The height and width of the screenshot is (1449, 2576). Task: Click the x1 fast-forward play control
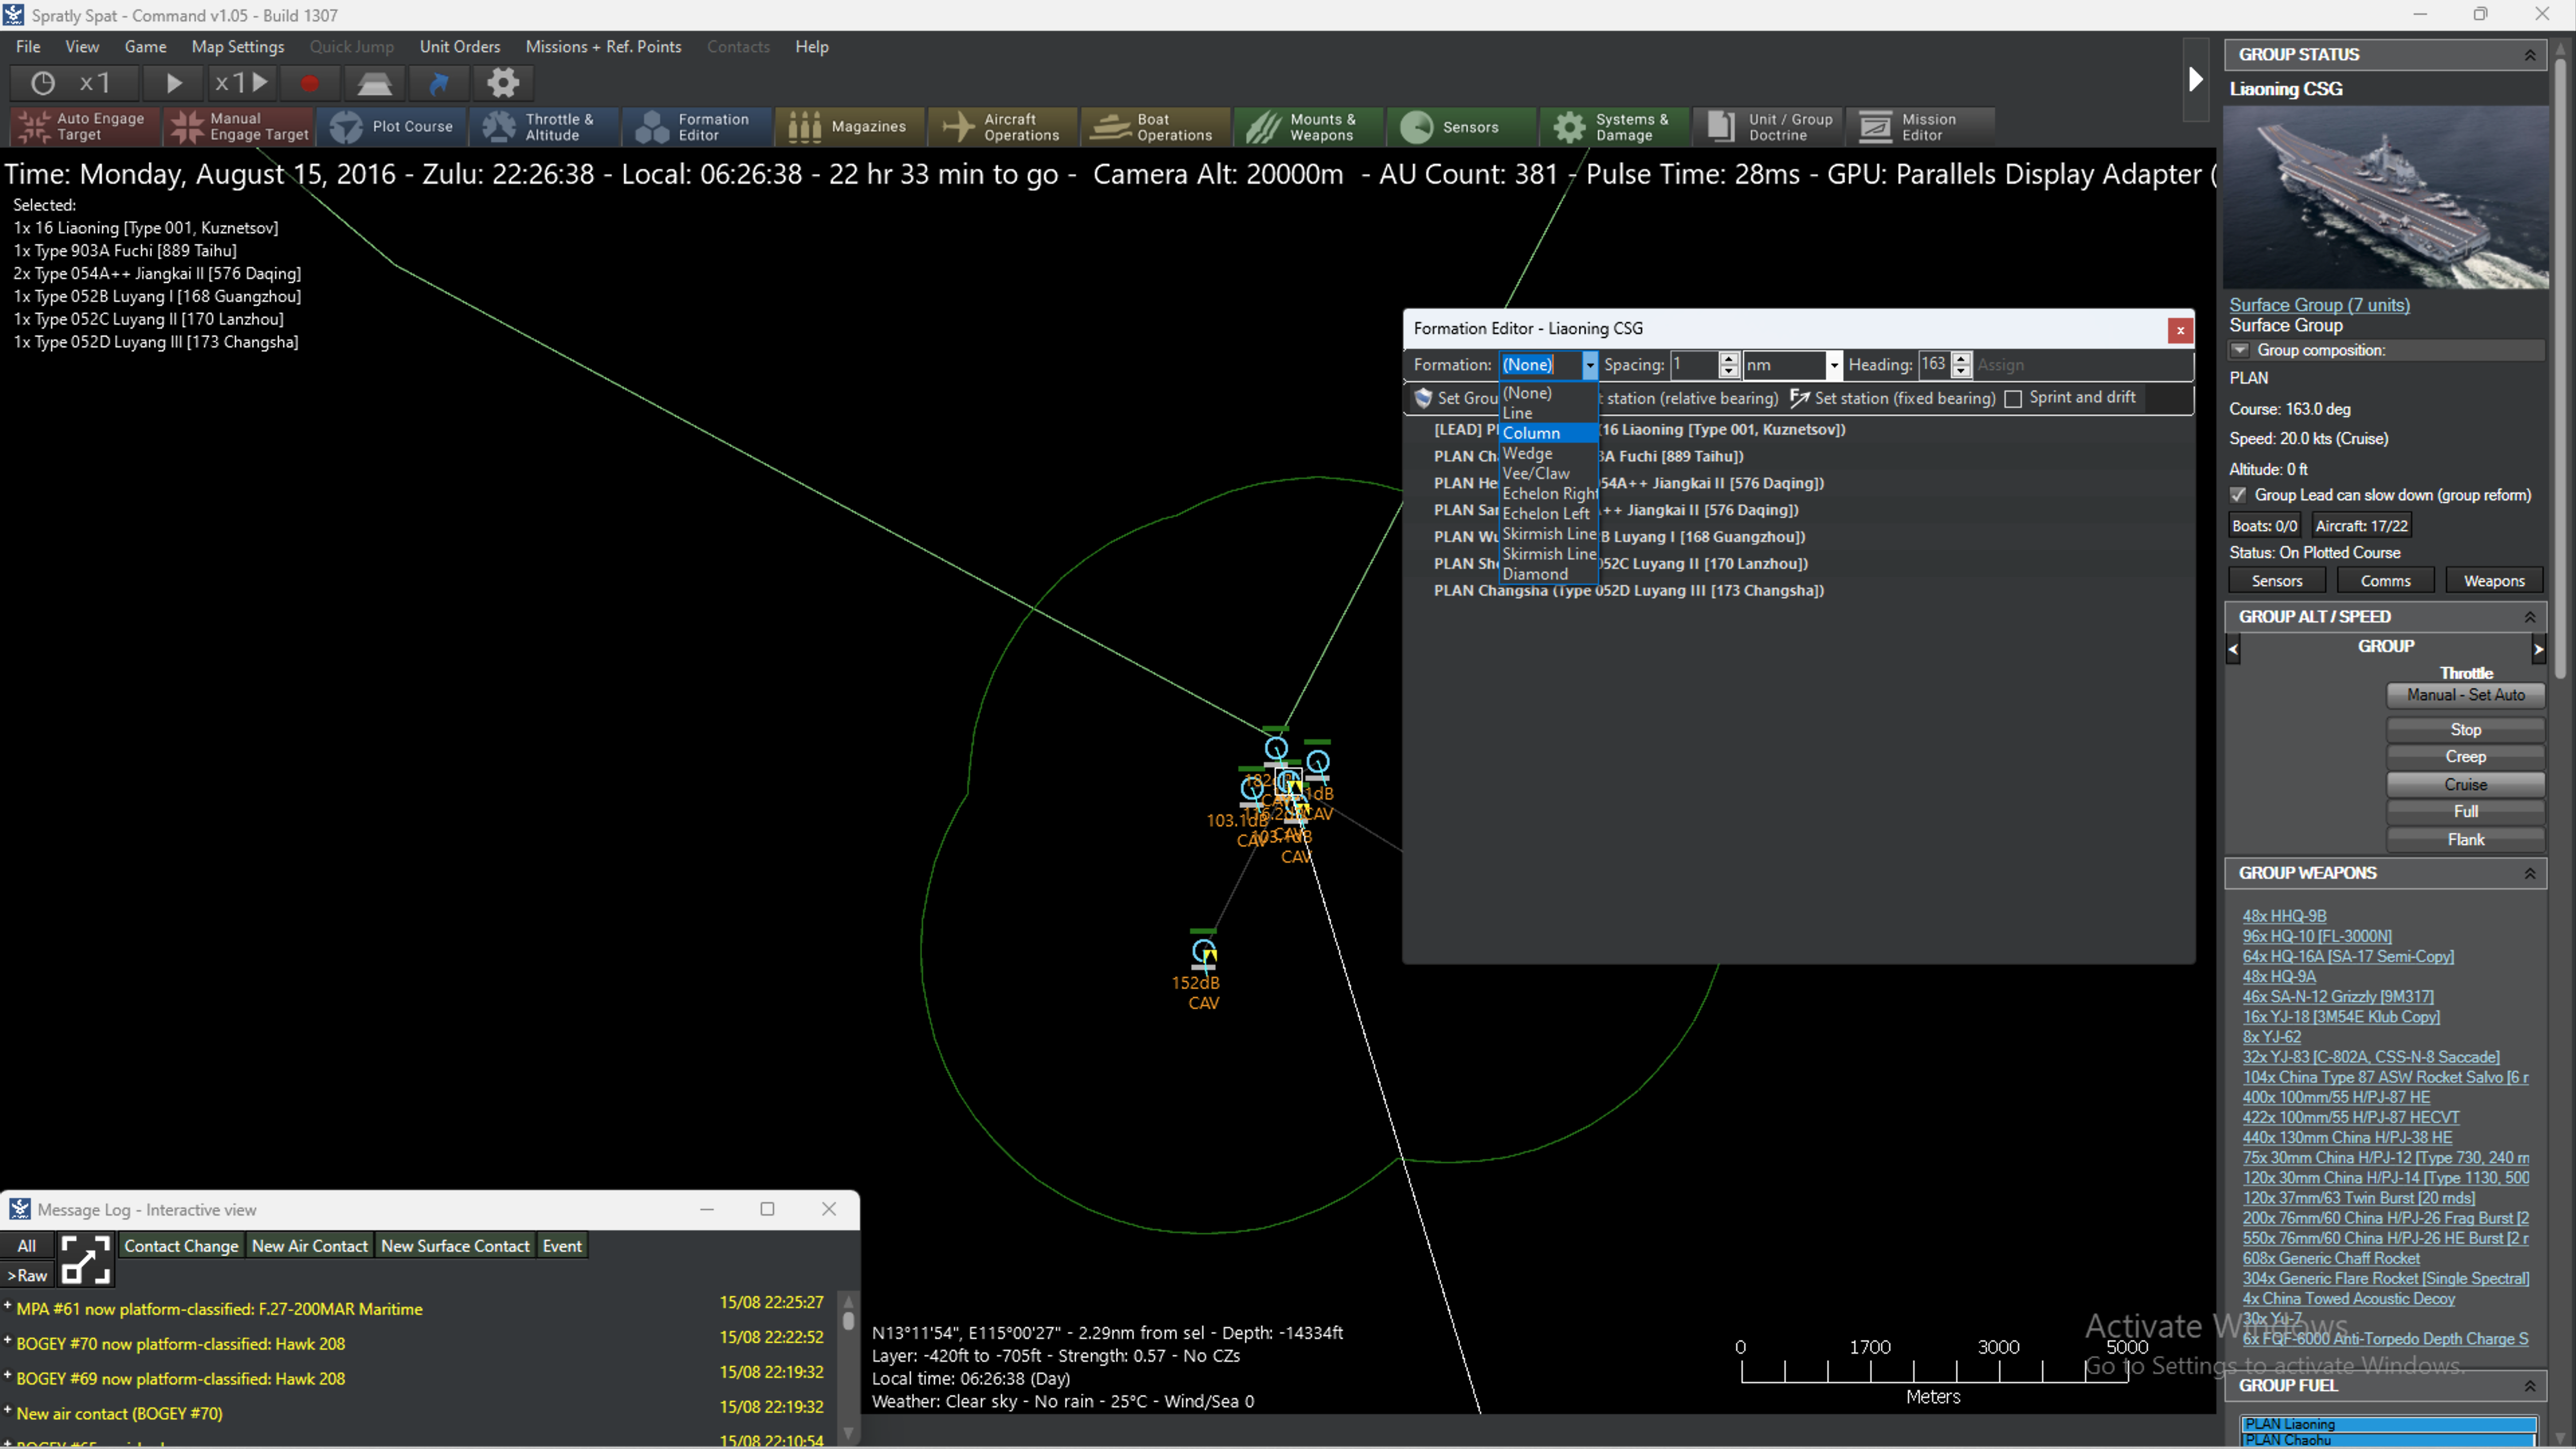[x=242, y=83]
